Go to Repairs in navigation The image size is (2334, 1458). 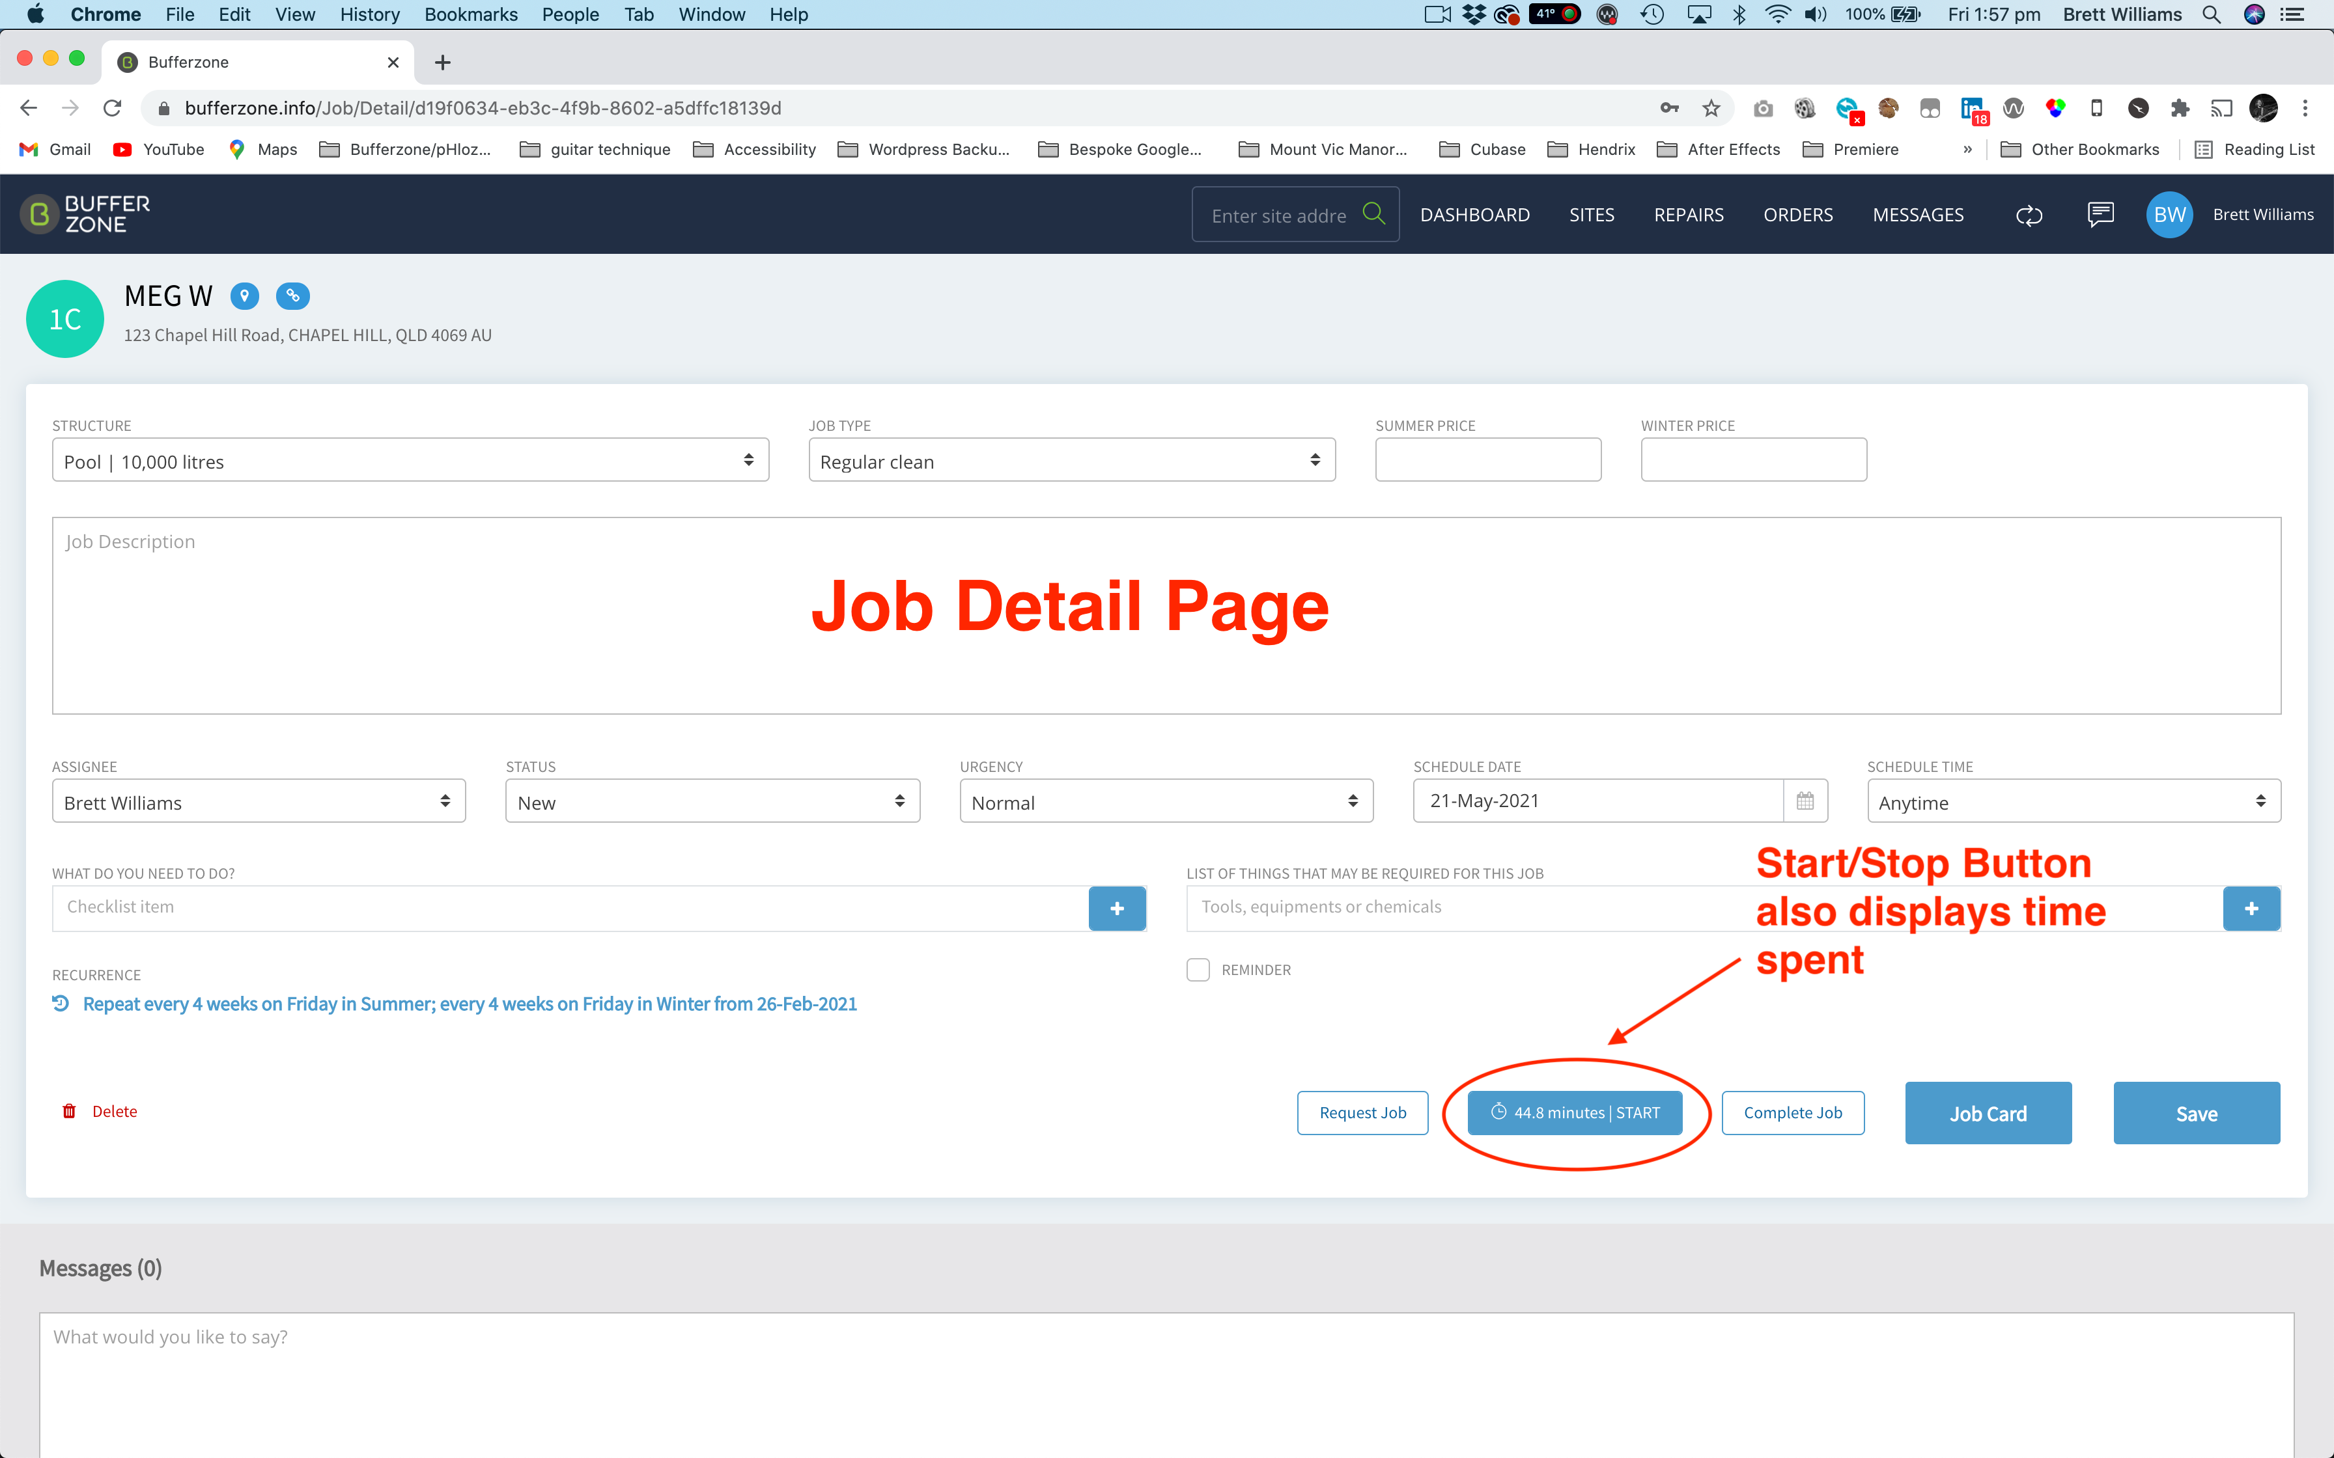pyautogui.click(x=1689, y=214)
